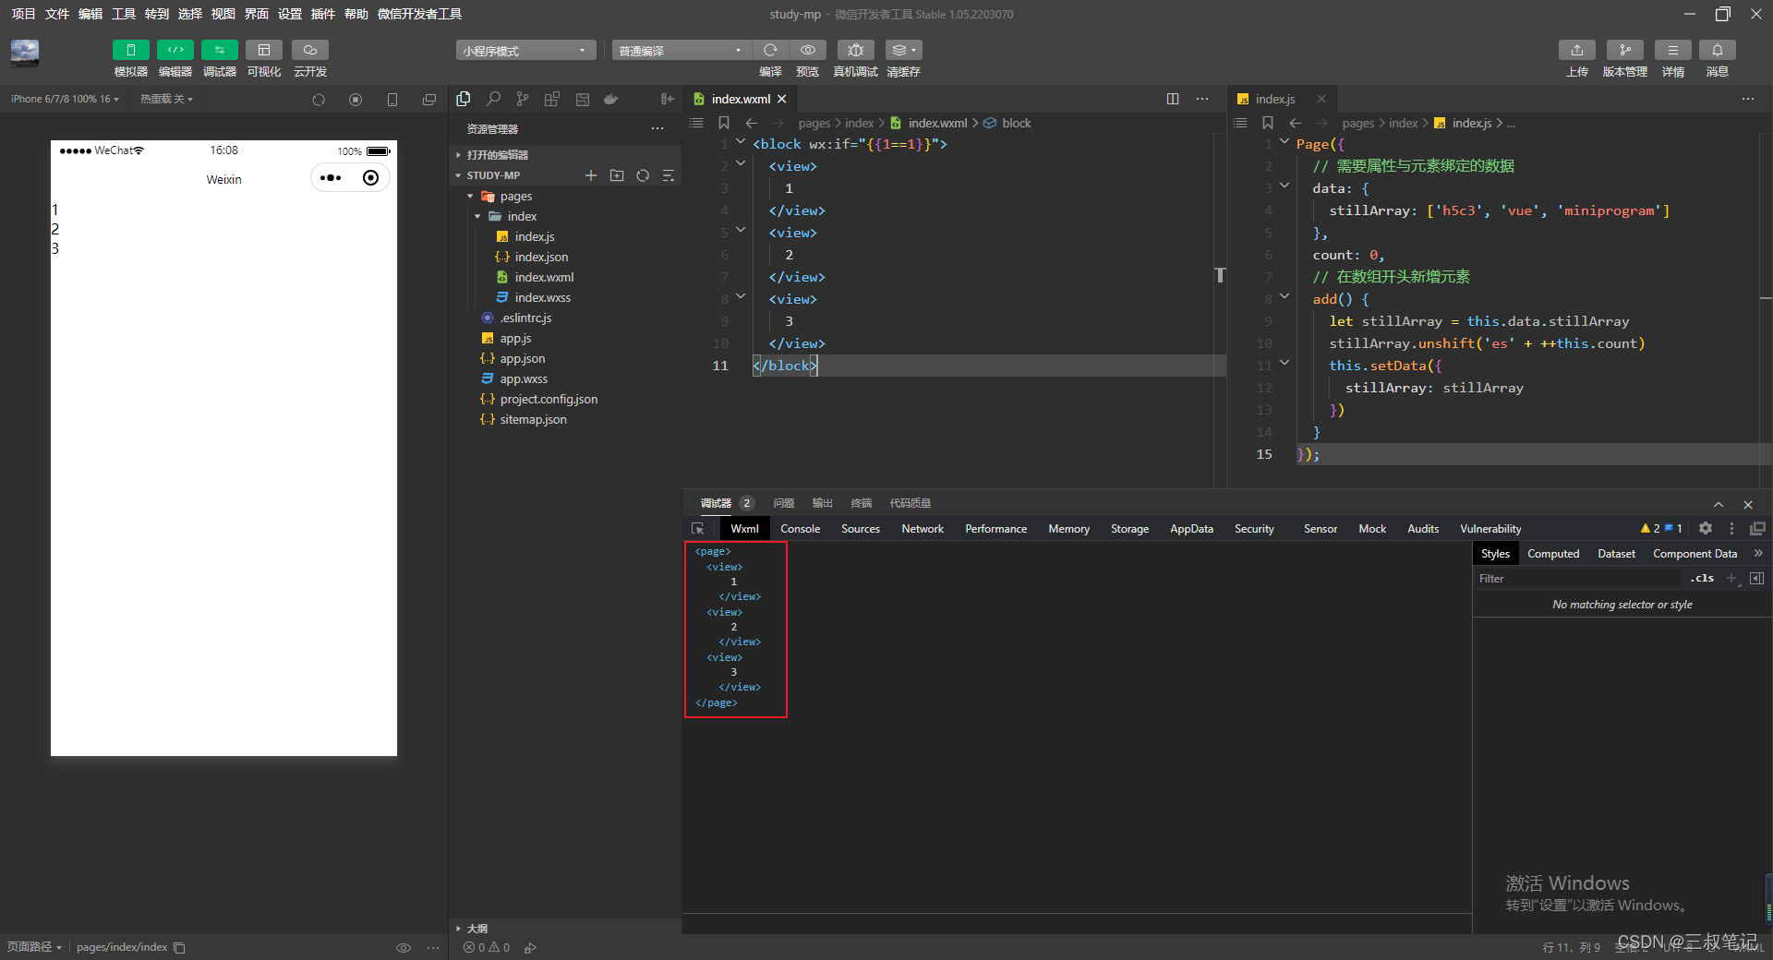Copy the page path pages/index/index
This screenshot has width=1773, height=960.
tap(180, 948)
